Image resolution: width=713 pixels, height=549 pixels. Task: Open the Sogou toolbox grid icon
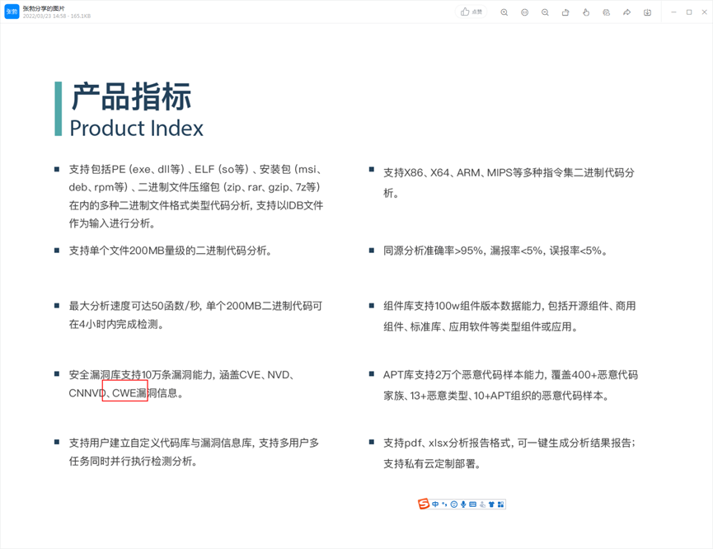pos(501,504)
